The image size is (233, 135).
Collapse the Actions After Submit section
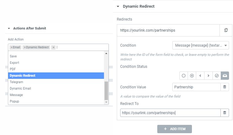(9, 28)
